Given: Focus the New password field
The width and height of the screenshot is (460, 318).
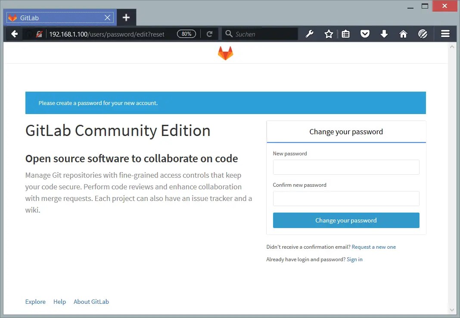Looking at the screenshot, I should (346, 167).
